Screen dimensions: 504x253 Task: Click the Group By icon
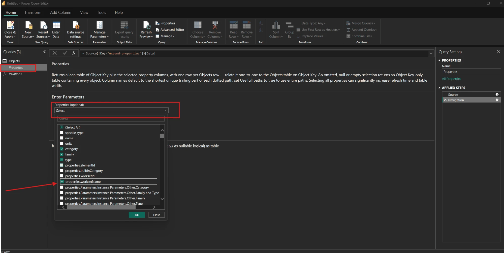tap(290, 25)
